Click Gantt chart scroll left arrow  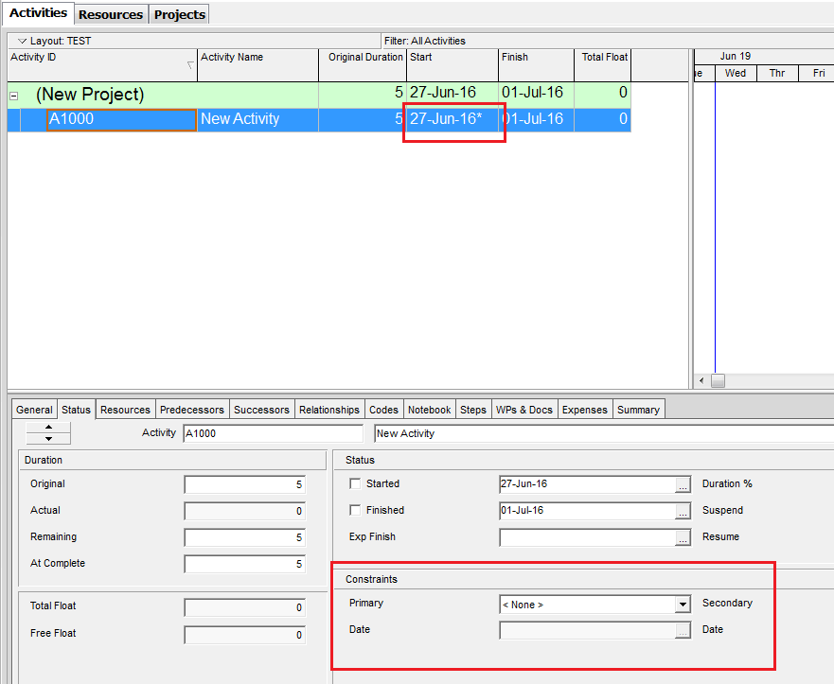(701, 380)
